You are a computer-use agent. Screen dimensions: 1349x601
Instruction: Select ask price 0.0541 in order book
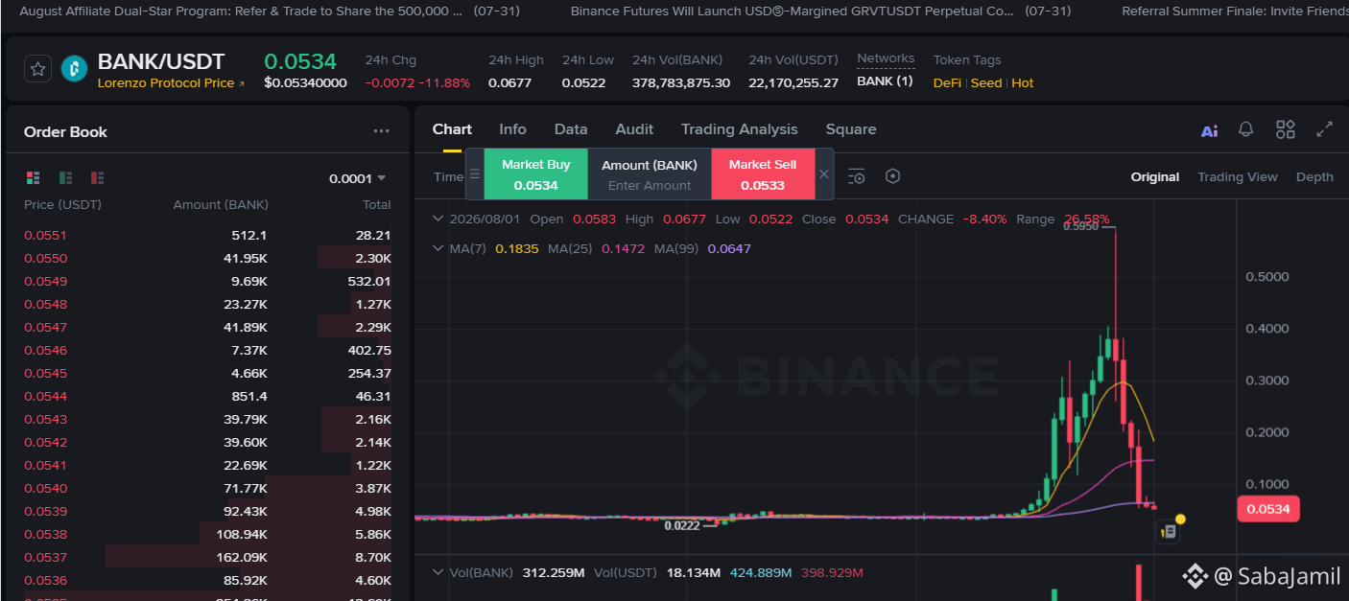tap(45, 465)
